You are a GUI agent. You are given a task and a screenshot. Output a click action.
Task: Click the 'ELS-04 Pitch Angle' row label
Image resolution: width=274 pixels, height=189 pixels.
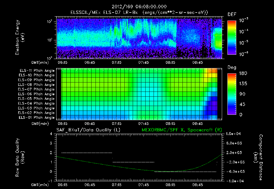36,104
